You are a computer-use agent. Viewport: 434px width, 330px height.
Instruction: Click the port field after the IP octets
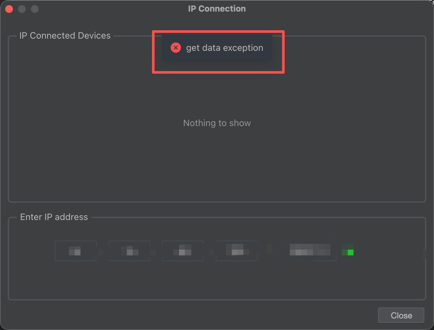coord(310,250)
